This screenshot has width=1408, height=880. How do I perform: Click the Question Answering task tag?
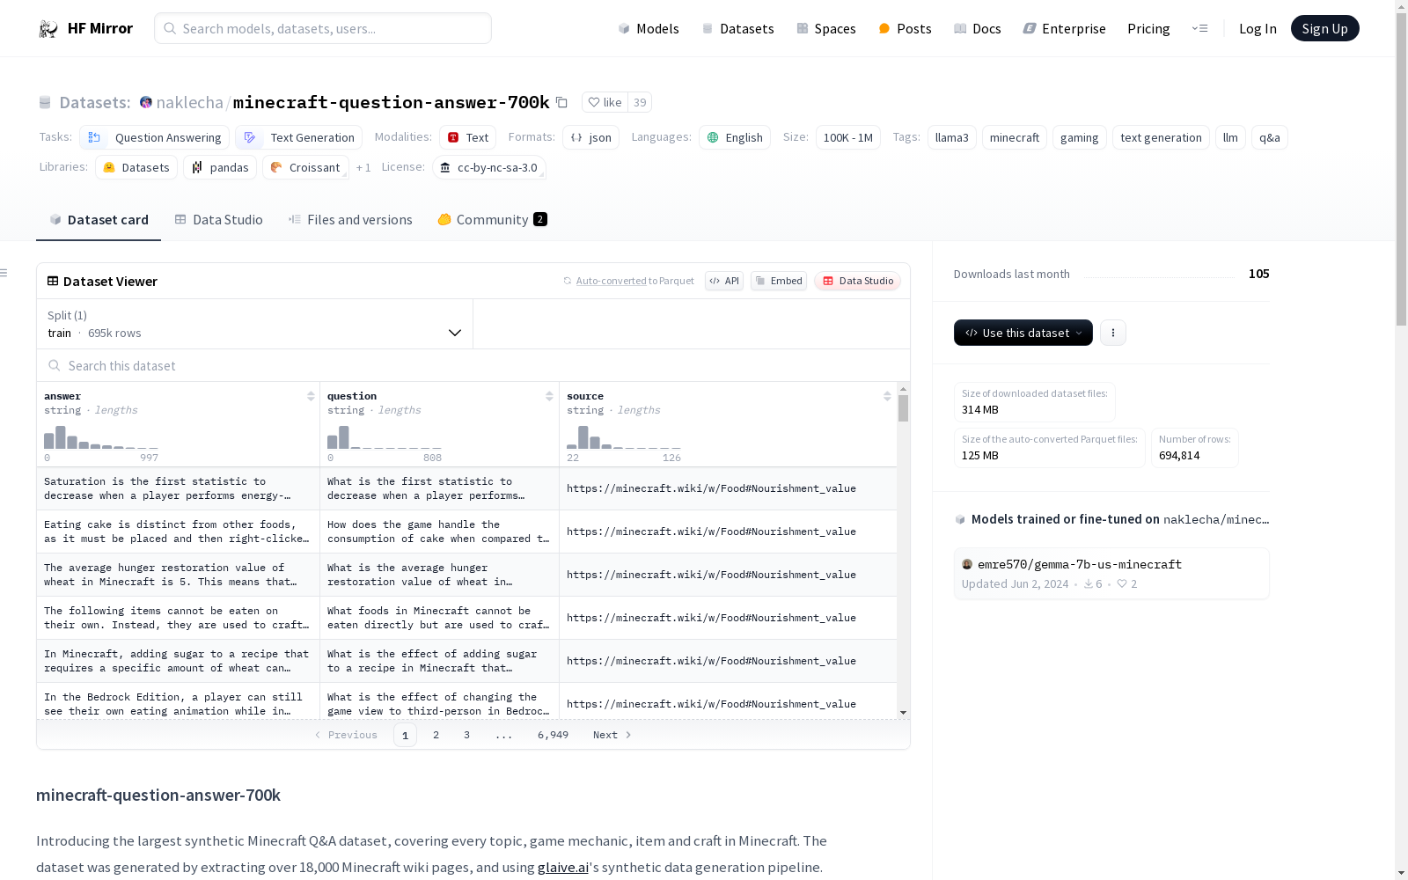tap(155, 137)
